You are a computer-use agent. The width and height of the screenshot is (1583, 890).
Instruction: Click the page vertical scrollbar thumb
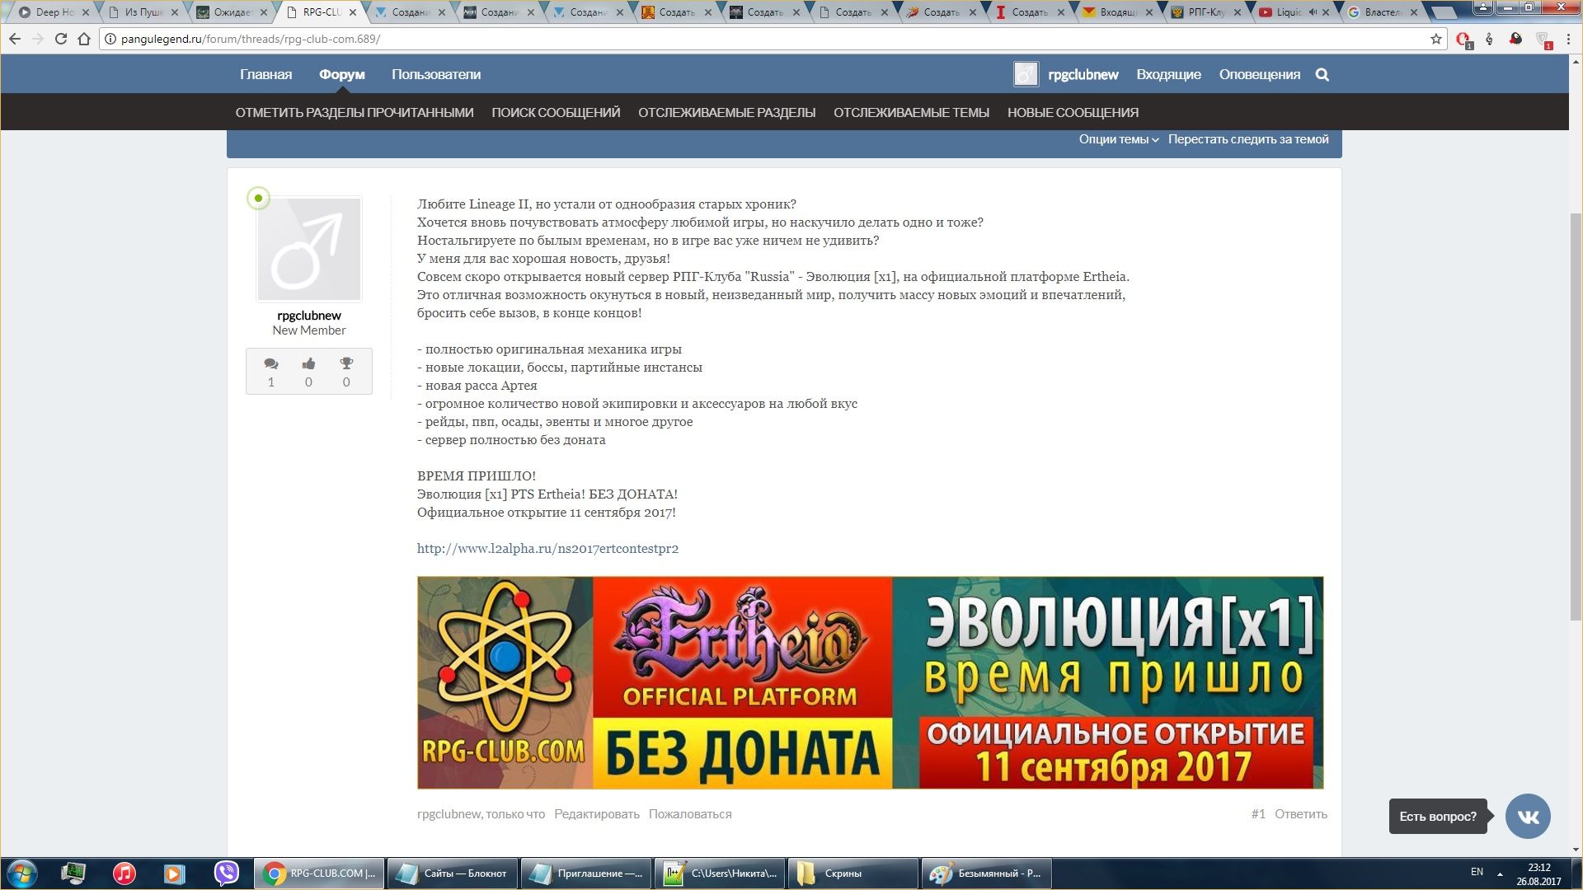[x=1576, y=416]
